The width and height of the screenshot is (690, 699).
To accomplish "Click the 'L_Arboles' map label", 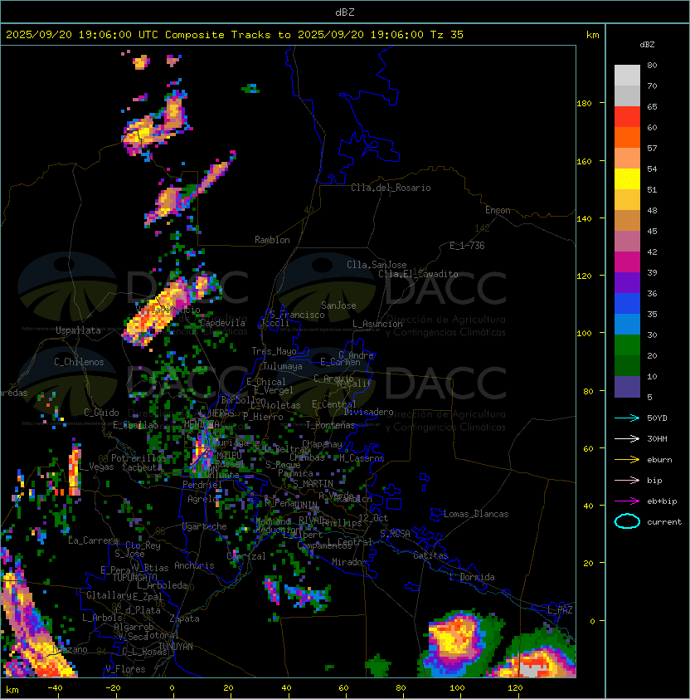I will pos(102,618).
